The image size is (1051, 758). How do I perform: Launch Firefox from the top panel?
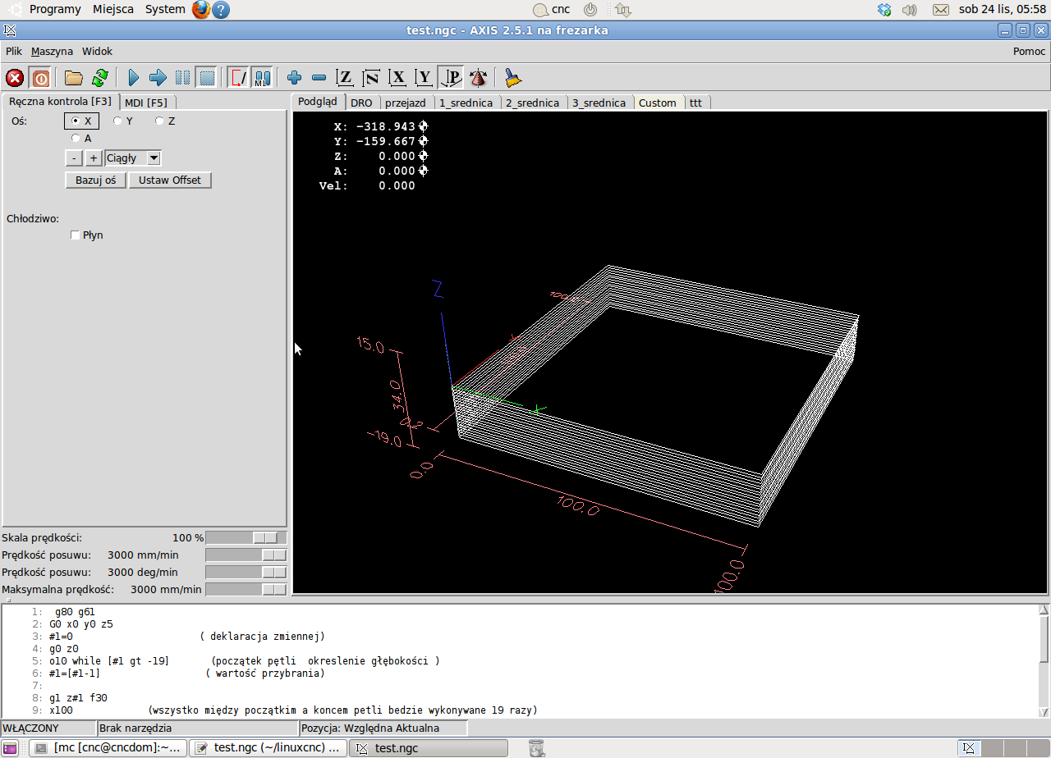point(201,10)
